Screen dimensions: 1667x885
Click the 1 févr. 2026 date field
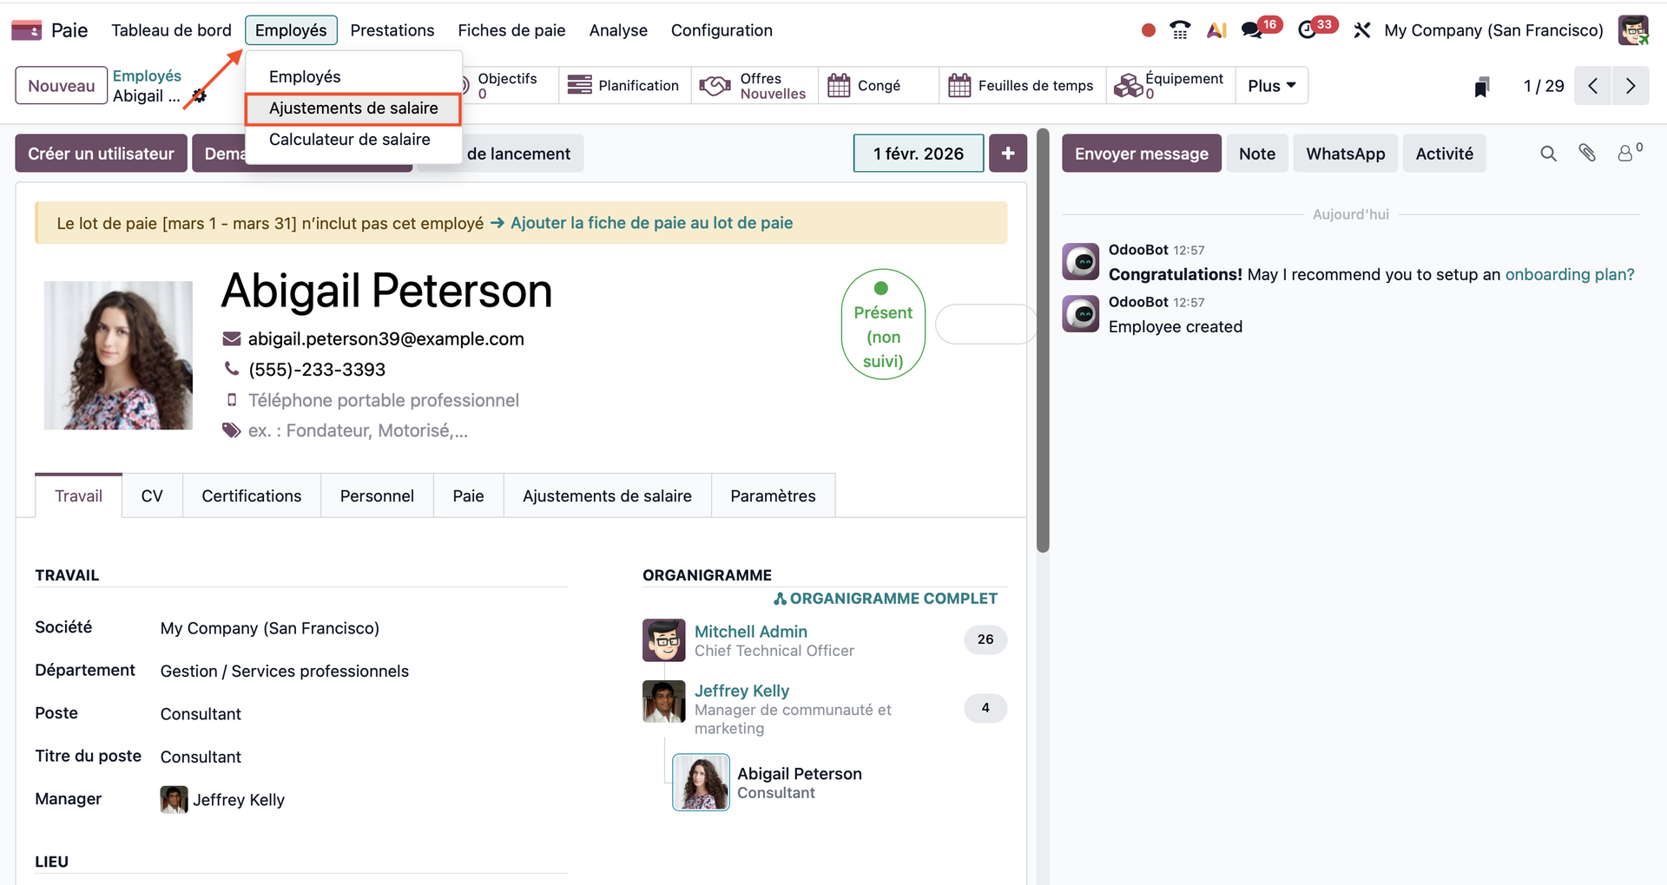pos(918,154)
